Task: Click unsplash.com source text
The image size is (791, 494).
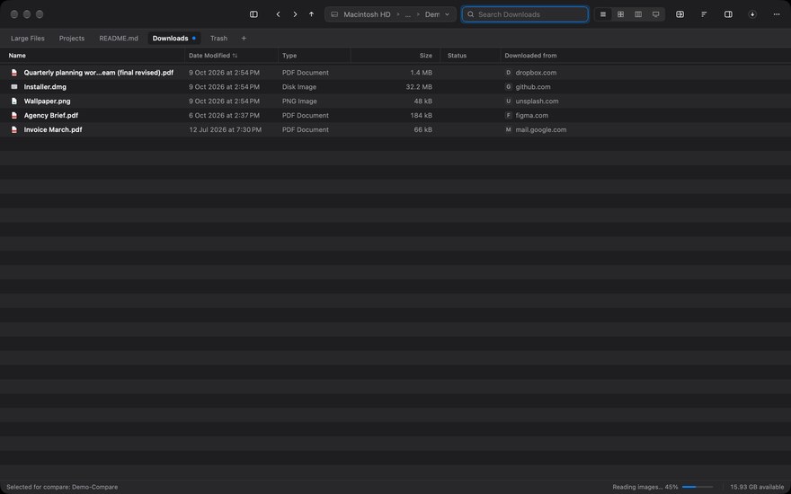Action: click(x=537, y=101)
